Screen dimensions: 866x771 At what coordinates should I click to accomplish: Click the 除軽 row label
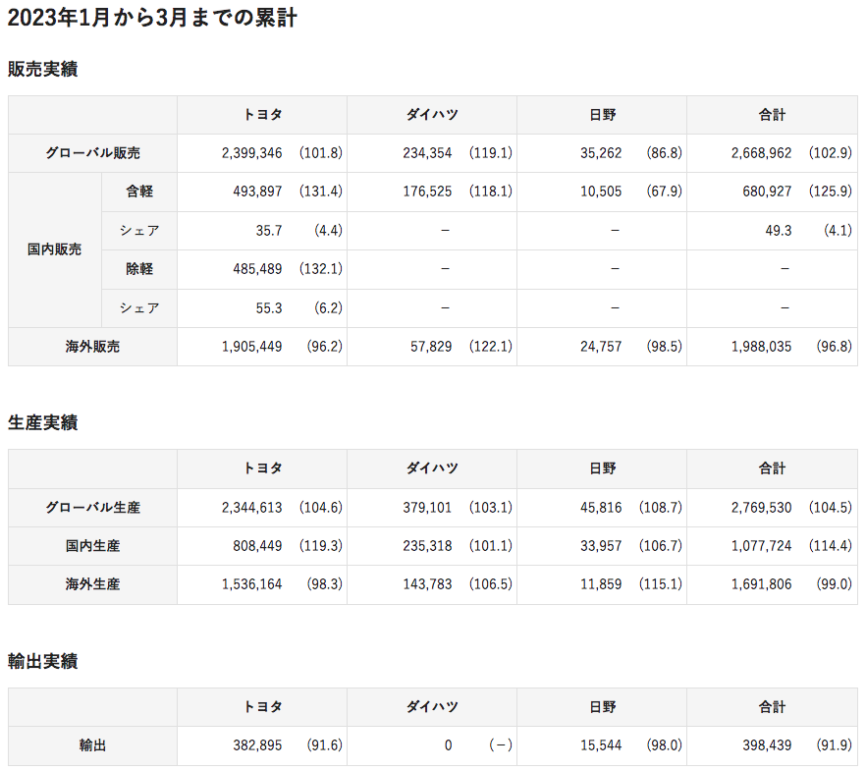(139, 269)
